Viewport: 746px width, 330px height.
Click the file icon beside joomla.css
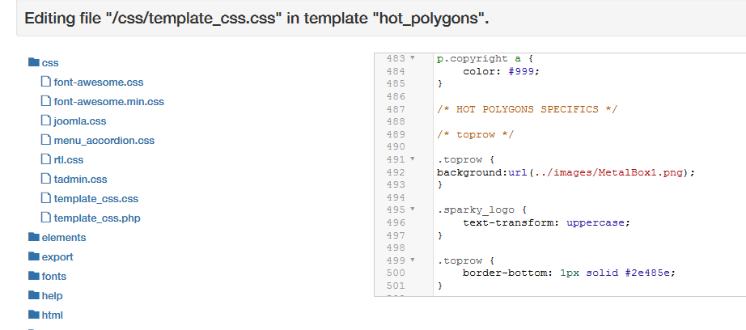tap(45, 121)
